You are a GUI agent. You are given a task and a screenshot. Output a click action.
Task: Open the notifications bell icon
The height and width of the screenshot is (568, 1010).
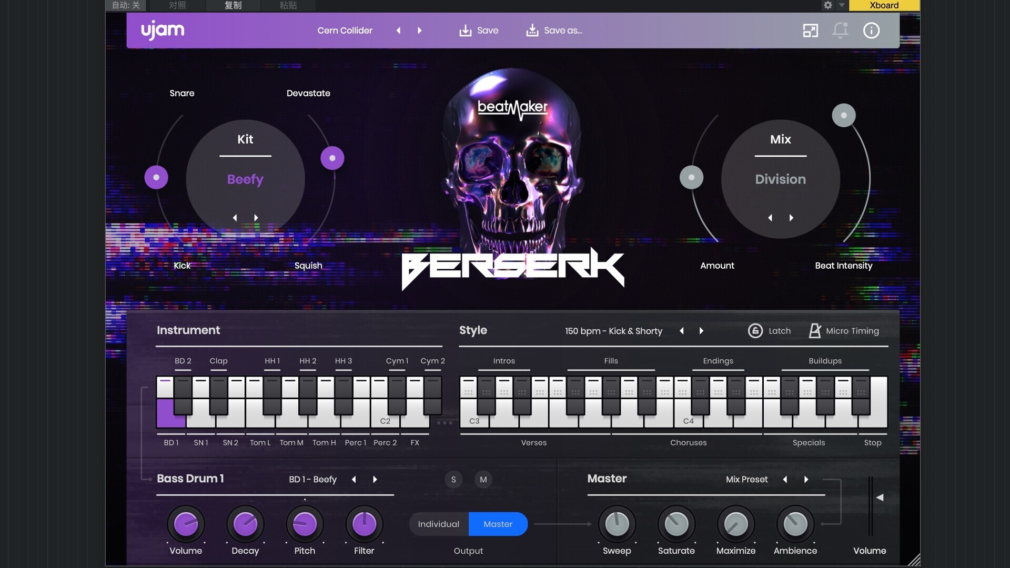(840, 30)
